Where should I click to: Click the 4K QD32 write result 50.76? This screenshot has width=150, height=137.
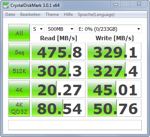tap(114, 108)
